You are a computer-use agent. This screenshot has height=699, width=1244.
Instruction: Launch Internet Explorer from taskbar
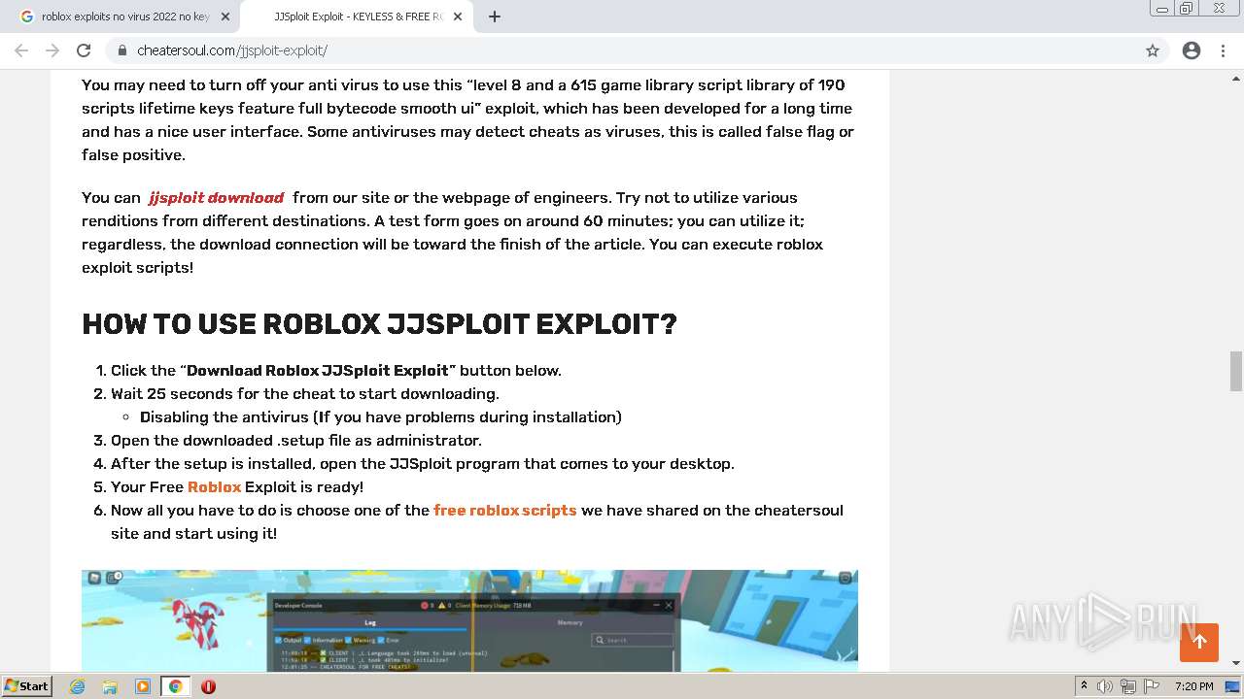78,686
